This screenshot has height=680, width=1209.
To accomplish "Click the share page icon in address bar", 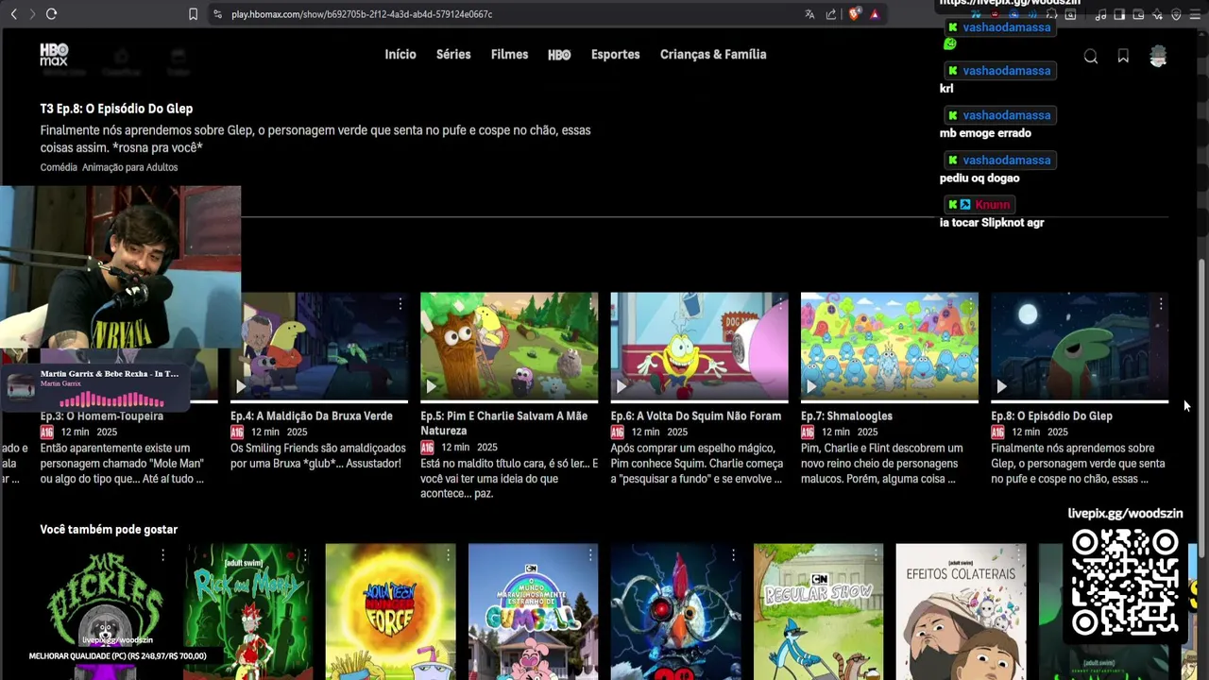I will point(831,14).
